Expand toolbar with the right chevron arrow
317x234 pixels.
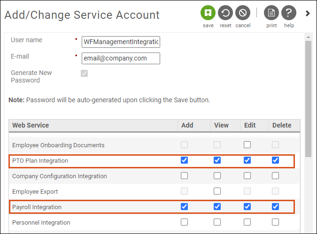[x=308, y=13]
